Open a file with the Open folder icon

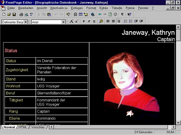click(x=9, y=14)
